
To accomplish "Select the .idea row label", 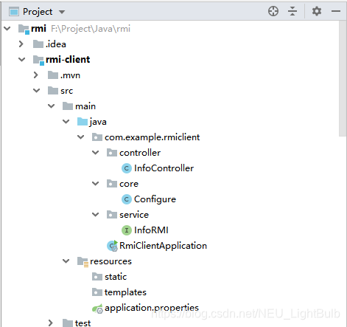I will tap(56, 44).
